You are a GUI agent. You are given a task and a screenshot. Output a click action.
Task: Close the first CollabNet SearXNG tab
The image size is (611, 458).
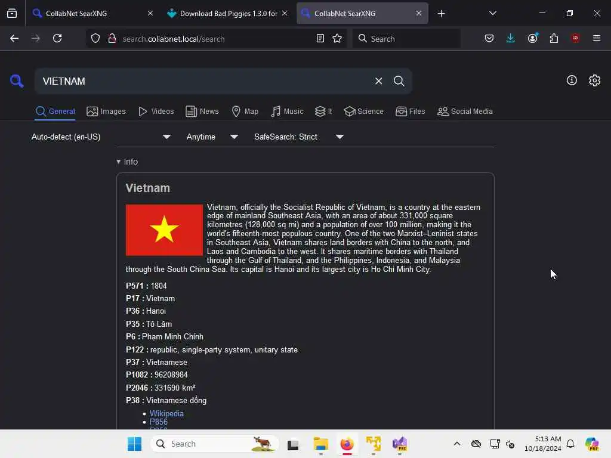(x=150, y=13)
